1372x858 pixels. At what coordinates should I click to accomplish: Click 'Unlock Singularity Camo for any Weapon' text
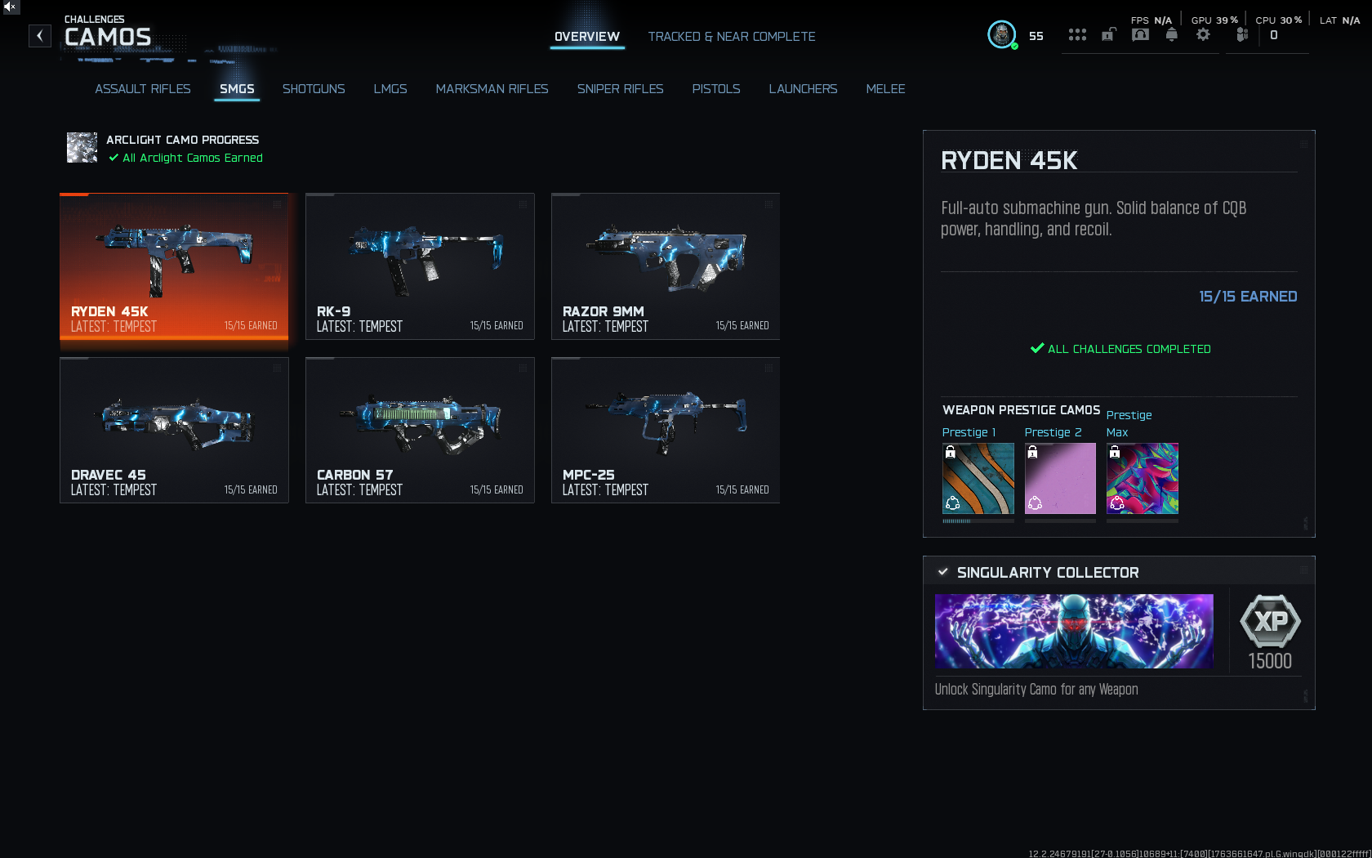click(1036, 690)
